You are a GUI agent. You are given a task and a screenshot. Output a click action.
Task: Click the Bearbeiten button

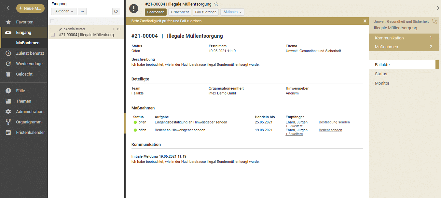156,12
